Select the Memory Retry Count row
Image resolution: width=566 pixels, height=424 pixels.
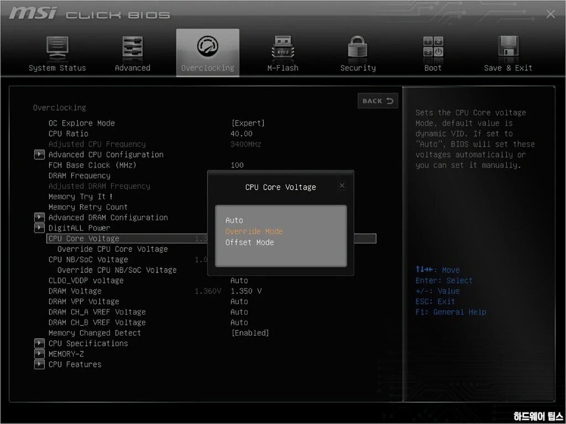coord(88,207)
